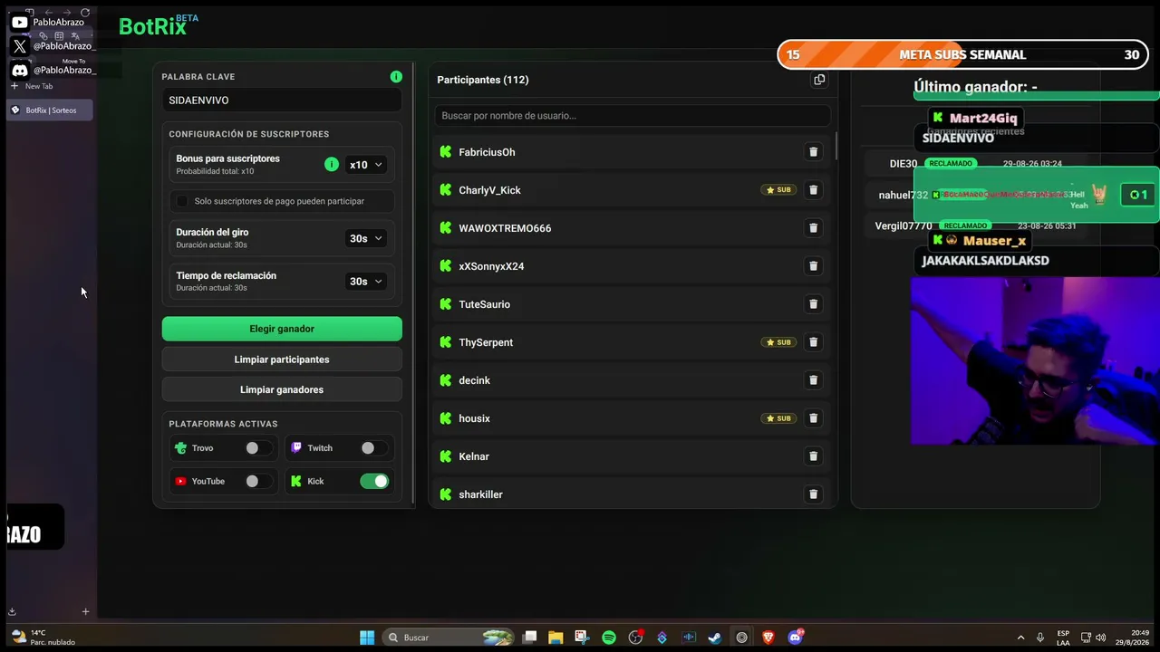The image size is (1160, 652).
Task: Select the WAWOXTREMO666 participant name
Action: tap(505, 228)
